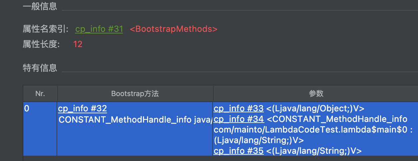
Task: Click the 一般信息 section heading
Action: click(x=40, y=6)
